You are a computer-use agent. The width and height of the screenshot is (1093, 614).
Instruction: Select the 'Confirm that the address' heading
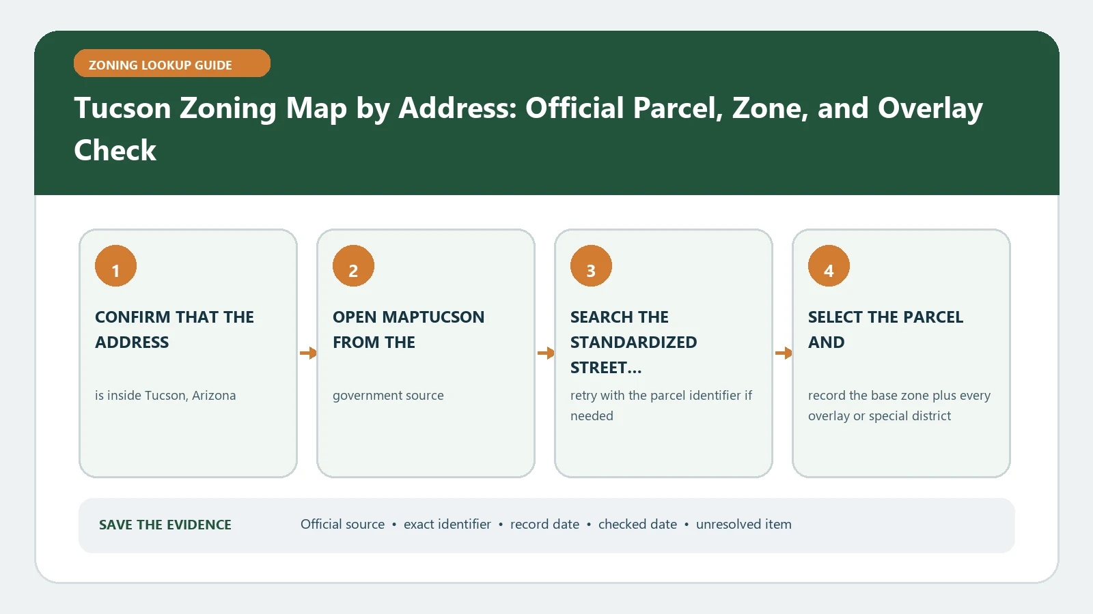click(174, 330)
